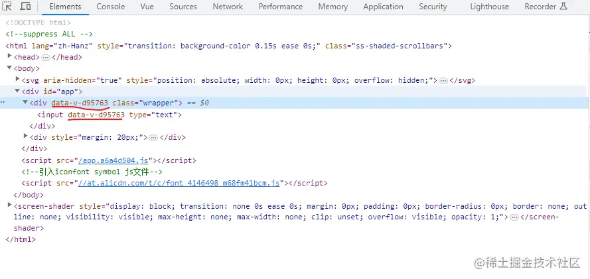The image size is (590, 279).
Task: Collapse the div id app node
Action: tap(17, 91)
